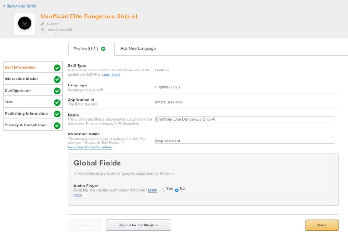
Task: Click the green check next to Skill Information
Action: [57, 68]
